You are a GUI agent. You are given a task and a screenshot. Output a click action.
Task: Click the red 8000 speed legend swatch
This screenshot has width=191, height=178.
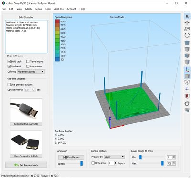(x=57, y=22)
